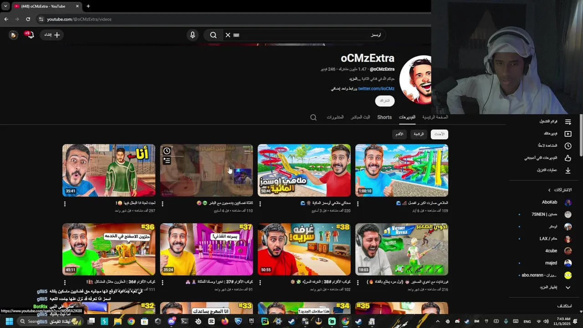Click the magnifier search button in YouTube header
Viewport: 583px width, 328px height.
[x=213, y=35]
